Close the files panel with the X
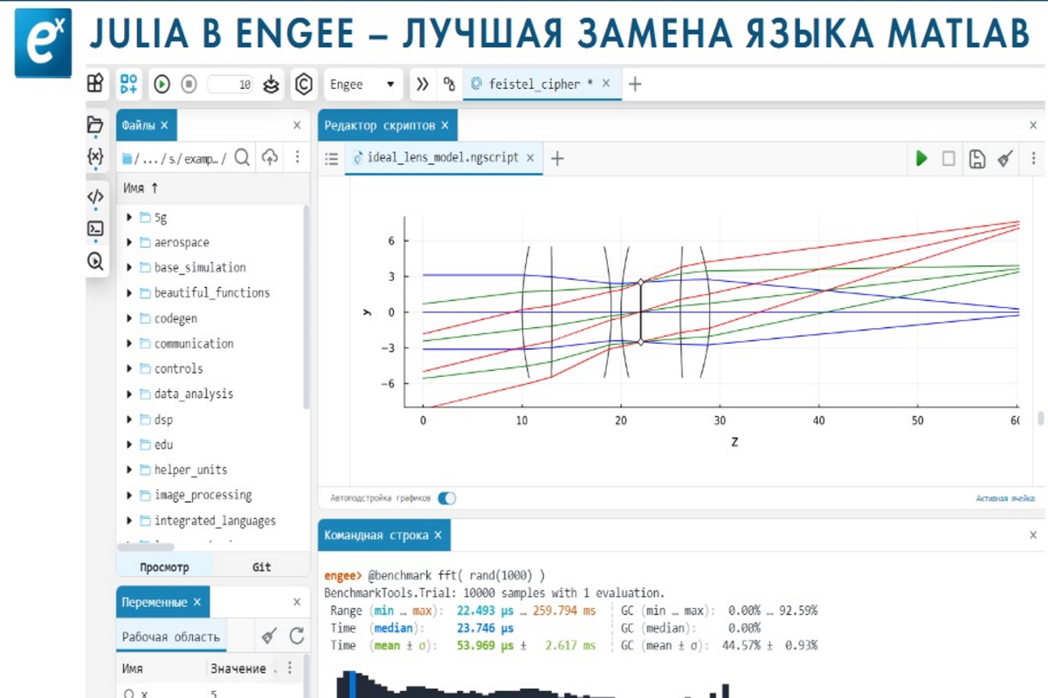 click(297, 126)
